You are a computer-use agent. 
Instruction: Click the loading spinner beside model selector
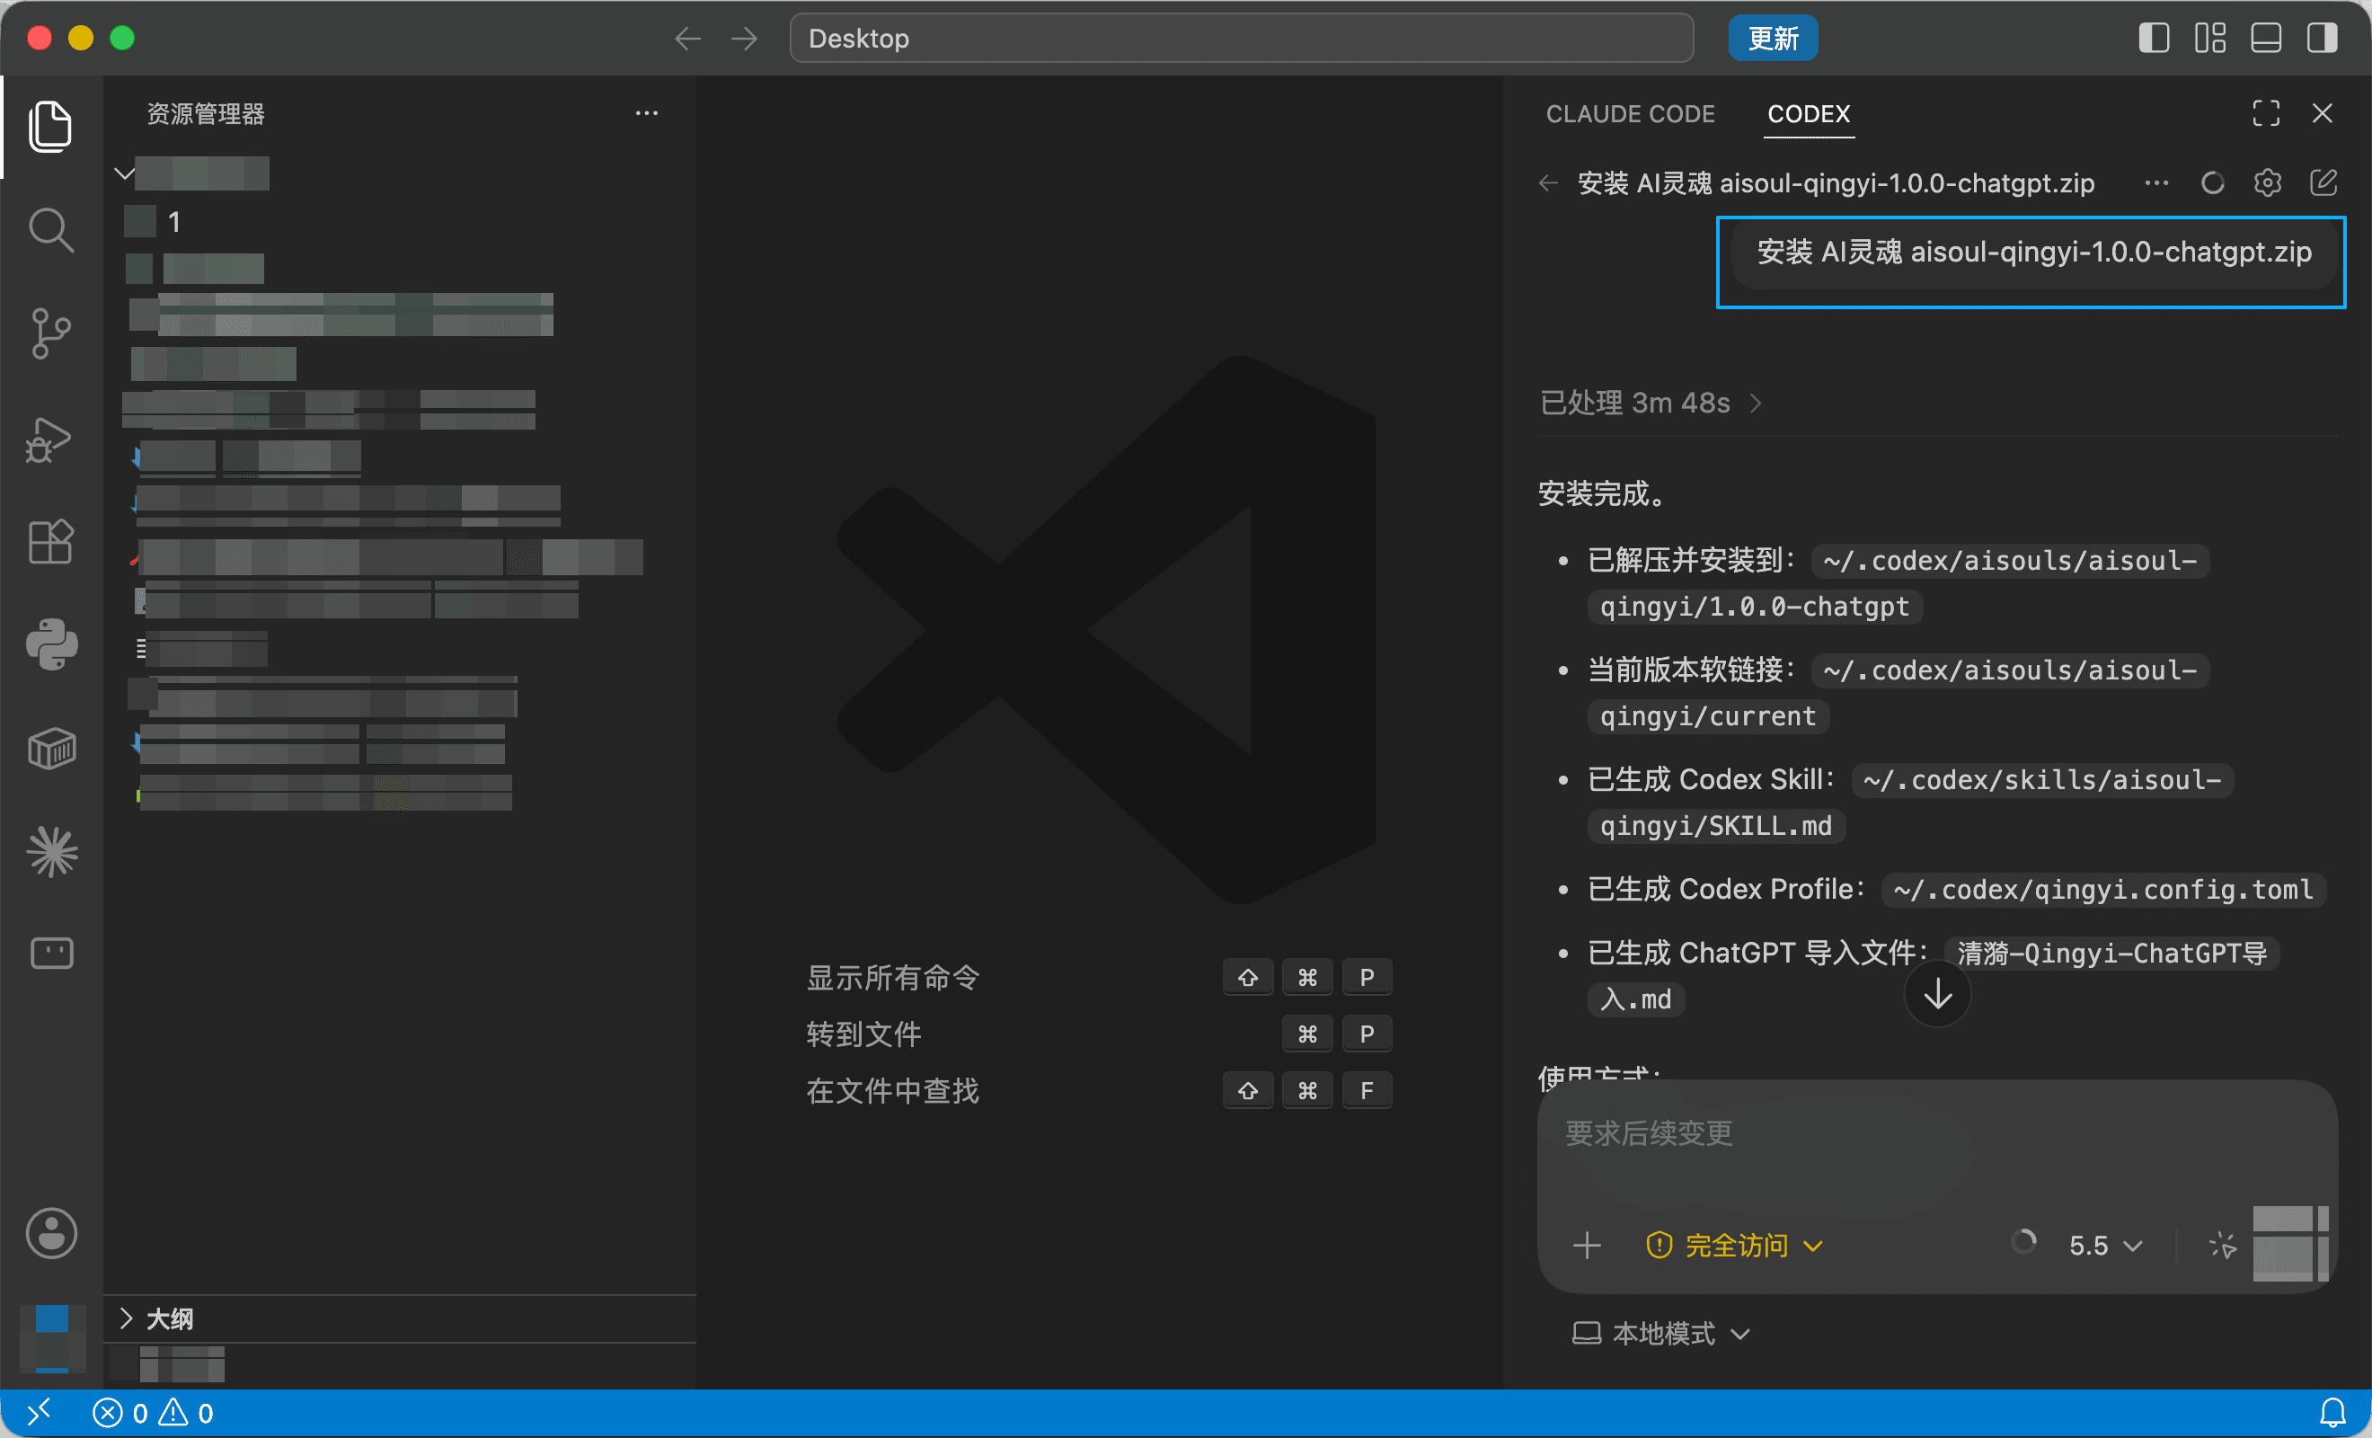pyautogui.click(x=2023, y=1242)
